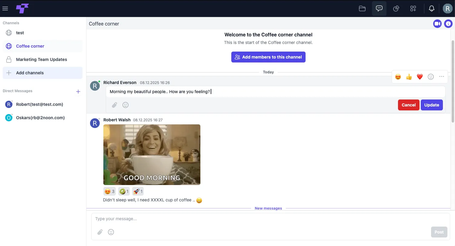Click Robert Walsh's message avatar
The width and height of the screenshot is (455, 246).
click(x=95, y=123)
